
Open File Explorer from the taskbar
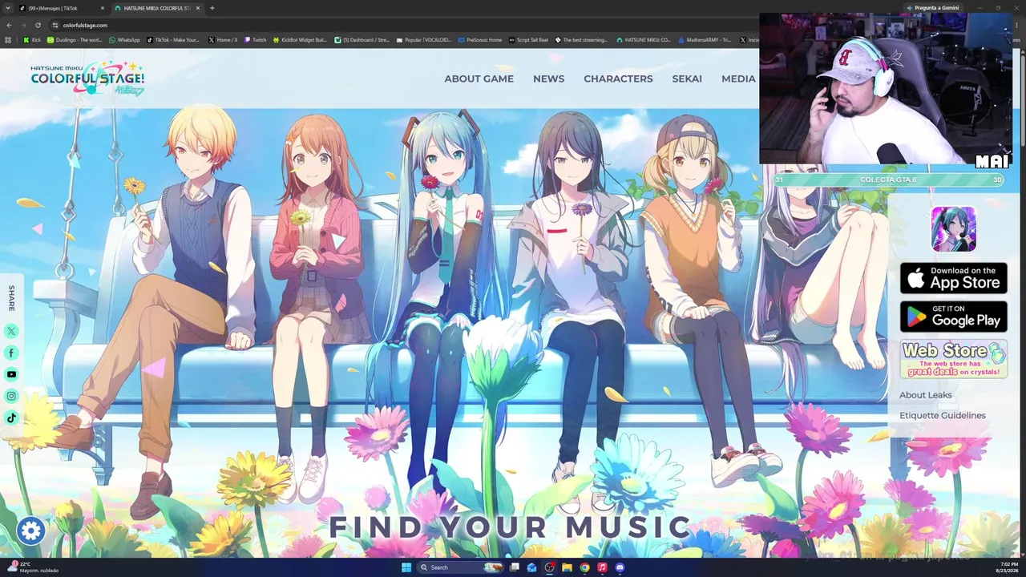pyautogui.click(x=567, y=567)
